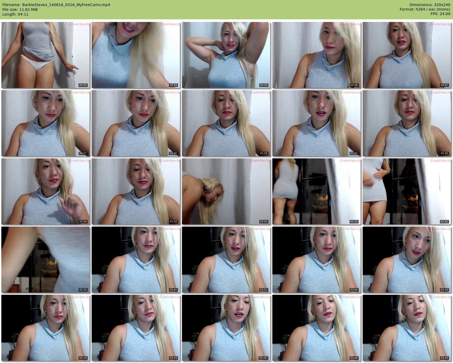Click the File size line reading 11.62 MiB
The width and height of the screenshot is (453, 363).
point(20,10)
